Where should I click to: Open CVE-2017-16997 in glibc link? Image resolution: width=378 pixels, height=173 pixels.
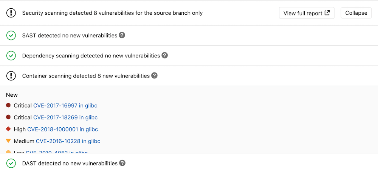(x=65, y=106)
